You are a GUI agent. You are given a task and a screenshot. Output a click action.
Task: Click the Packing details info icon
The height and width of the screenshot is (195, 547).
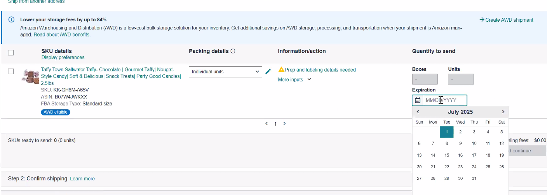click(233, 51)
